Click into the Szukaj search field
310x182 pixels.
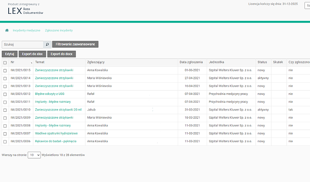pos(23,44)
